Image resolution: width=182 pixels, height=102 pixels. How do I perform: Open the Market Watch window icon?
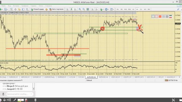[11, 9]
